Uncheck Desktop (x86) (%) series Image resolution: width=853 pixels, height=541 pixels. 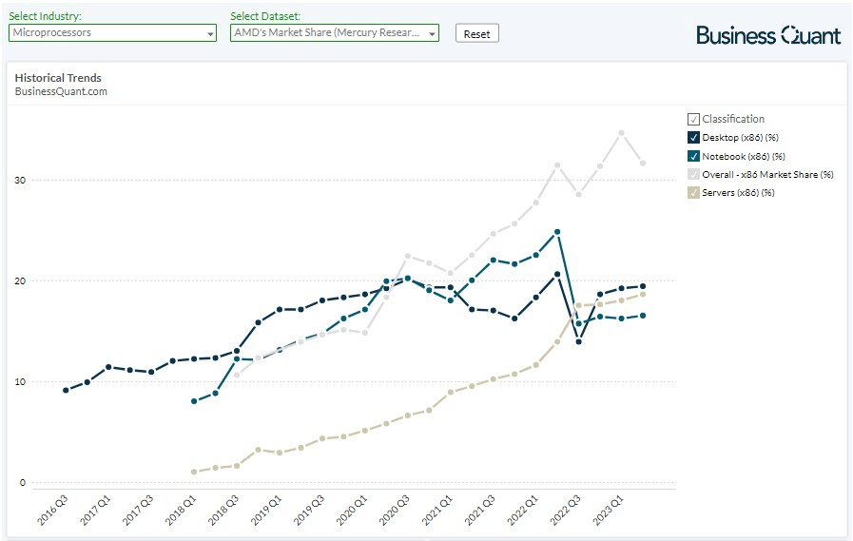coord(693,138)
